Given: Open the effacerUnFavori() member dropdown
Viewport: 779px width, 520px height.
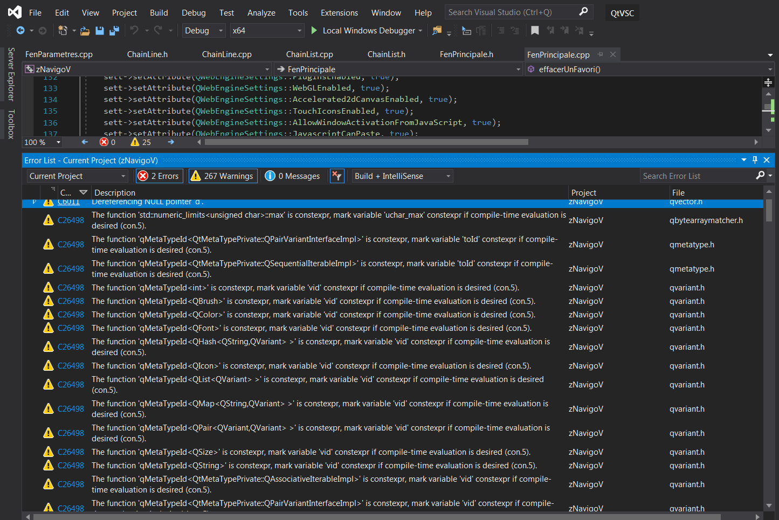Looking at the screenshot, I should pyautogui.click(x=650, y=69).
